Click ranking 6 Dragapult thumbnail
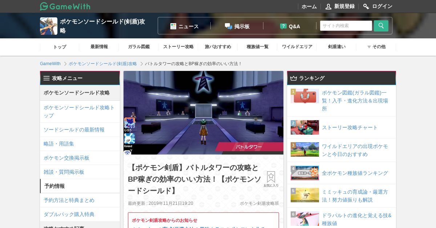The image size is (436, 228). pos(305,219)
